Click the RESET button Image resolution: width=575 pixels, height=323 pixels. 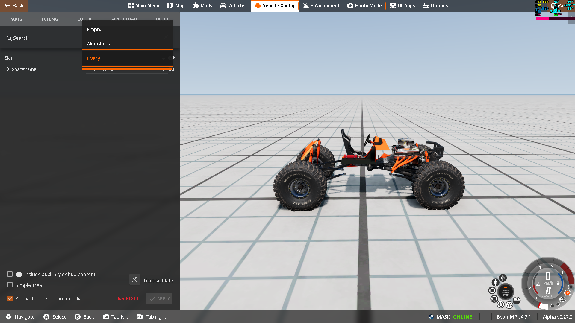click(128, 298)
